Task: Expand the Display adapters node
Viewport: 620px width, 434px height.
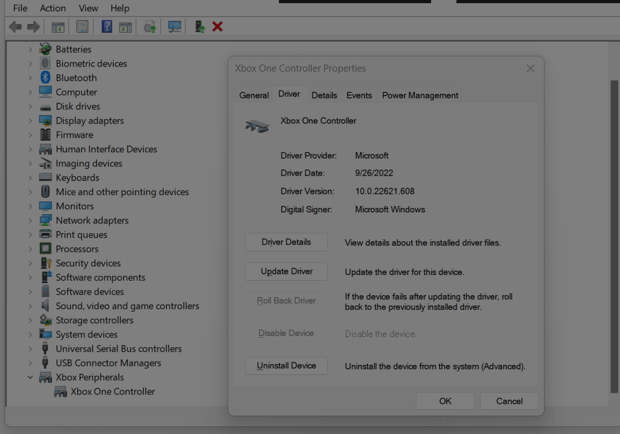Action: pos(30,120)
